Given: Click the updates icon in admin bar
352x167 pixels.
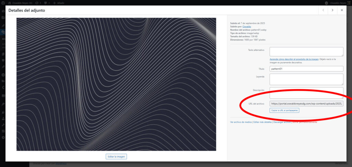Looking at the screenshot, I should 38,3.
